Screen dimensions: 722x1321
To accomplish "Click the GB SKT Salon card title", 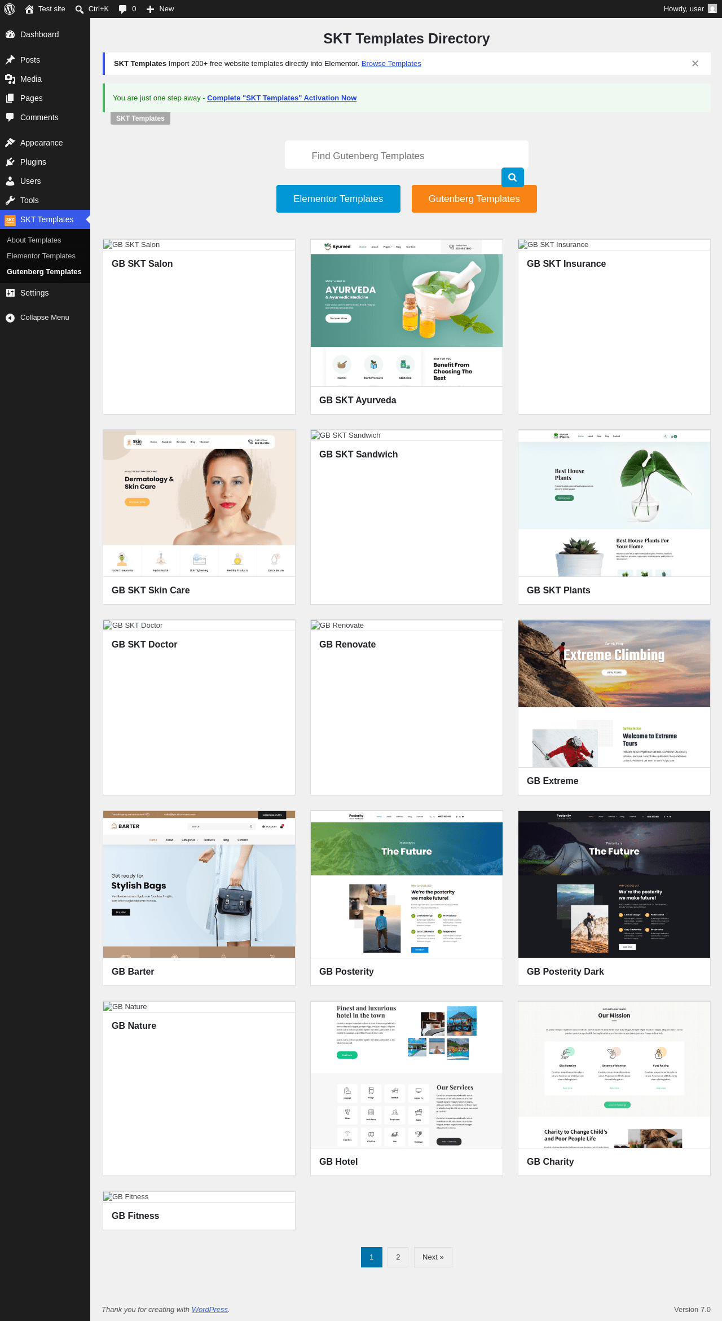I will click(142, 264).
